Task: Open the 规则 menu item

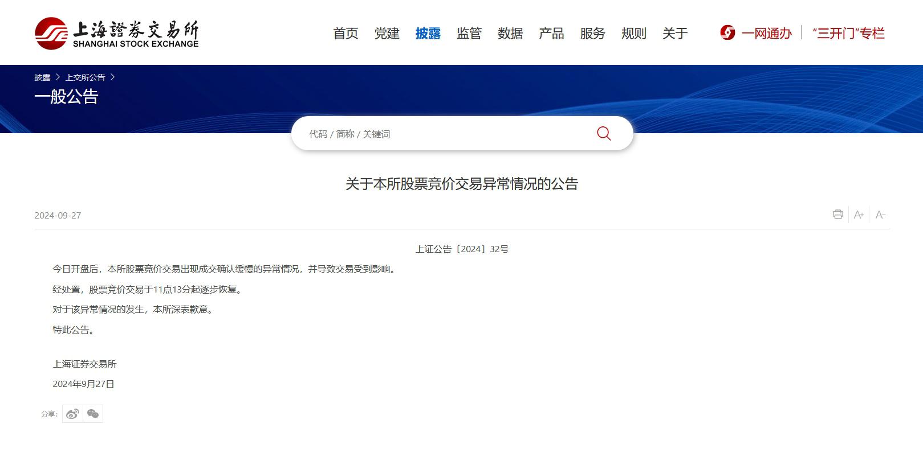Action: coord(634,34)
